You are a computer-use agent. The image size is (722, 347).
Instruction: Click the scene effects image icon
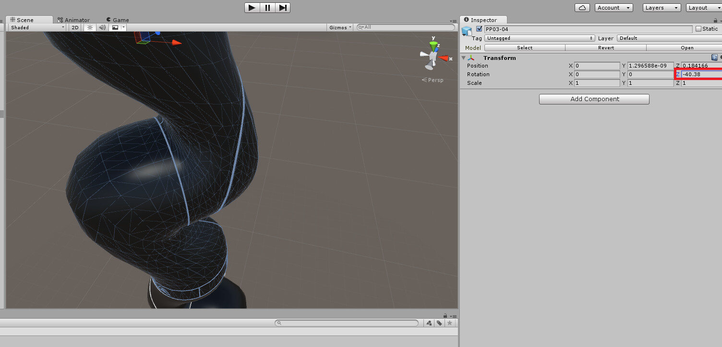(115, 27)
